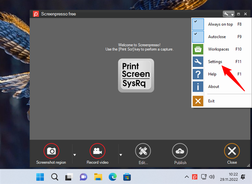
Task: Open the Edit pencil-and-ruler icon
Action: point(143,151)
